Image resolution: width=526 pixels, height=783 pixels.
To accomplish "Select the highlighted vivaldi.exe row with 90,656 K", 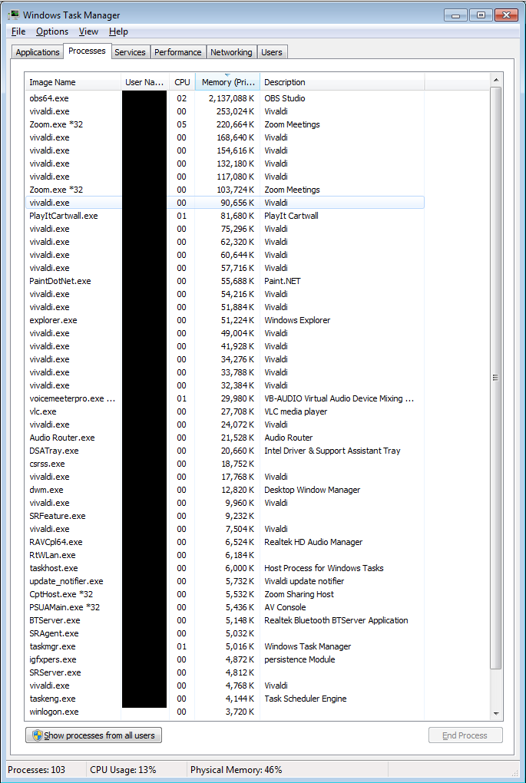I will (x=225, y=203).
